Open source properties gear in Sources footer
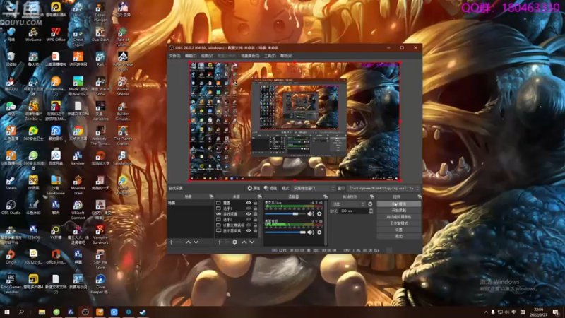Image resolution: width=565 pixels, height=318 pixels. pyautogui.click(x=235, y=242)
